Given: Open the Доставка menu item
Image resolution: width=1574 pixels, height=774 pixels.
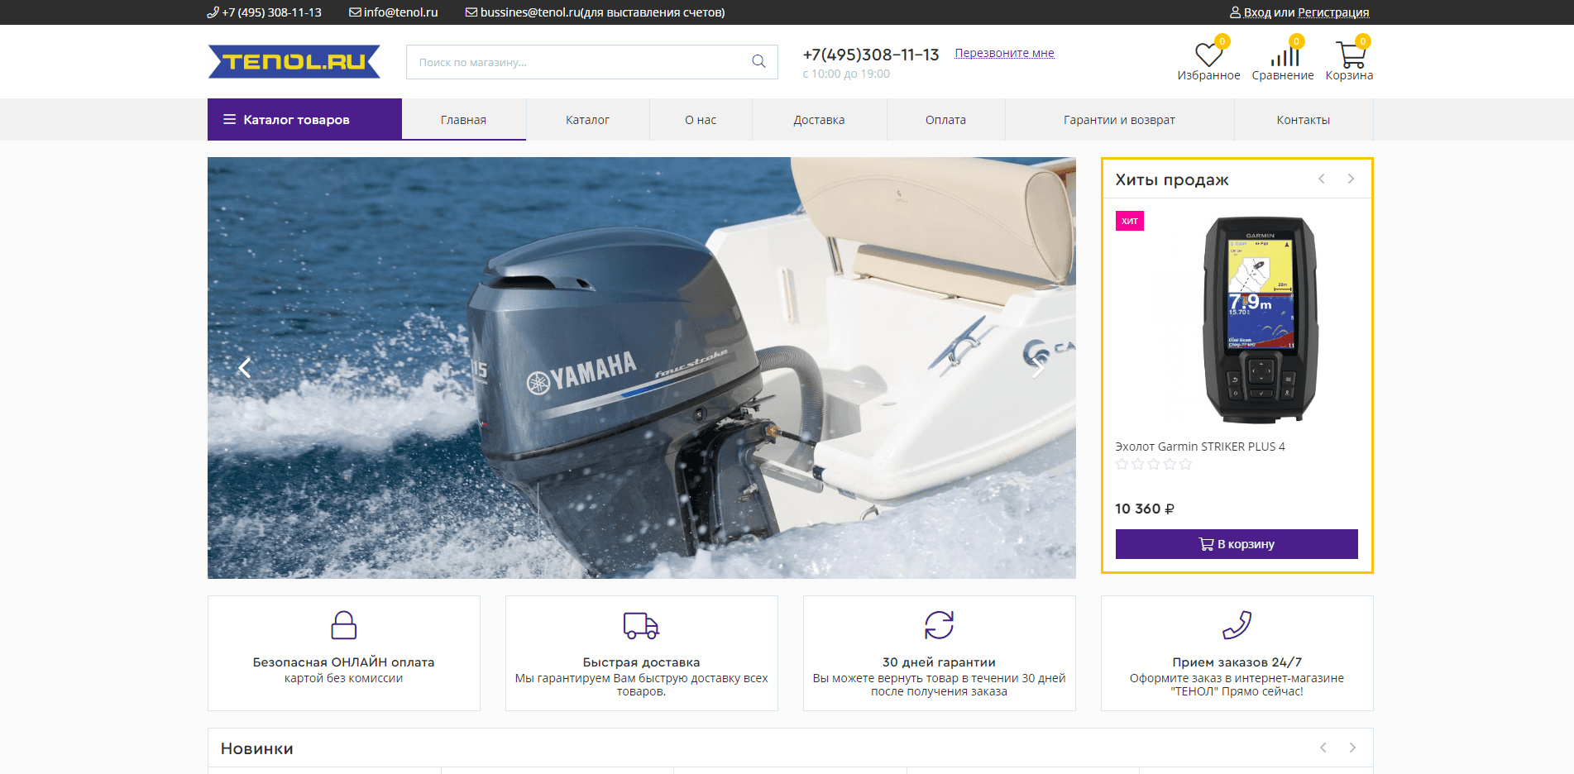Looking at the screenshot, I should point(819,120).
